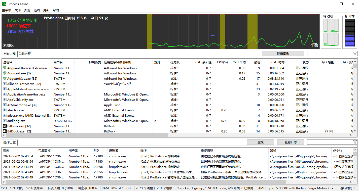The image size is (359, 191).
Task: Click the audiodg.exe process icon
Action: [x=5, y=121]
